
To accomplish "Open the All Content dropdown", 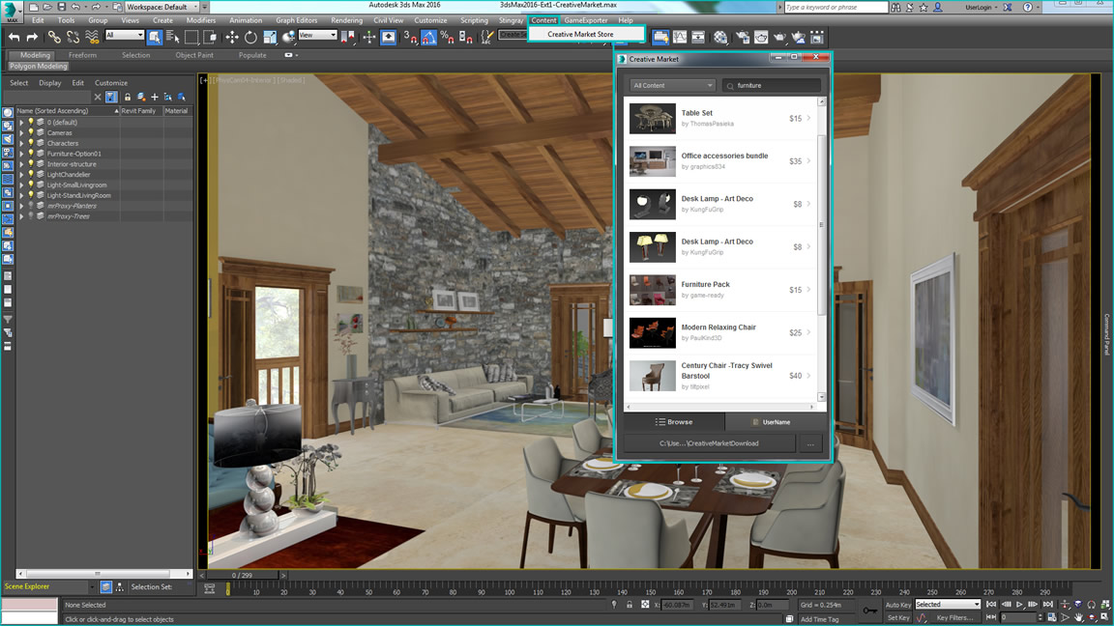I will tap(672, 85).
